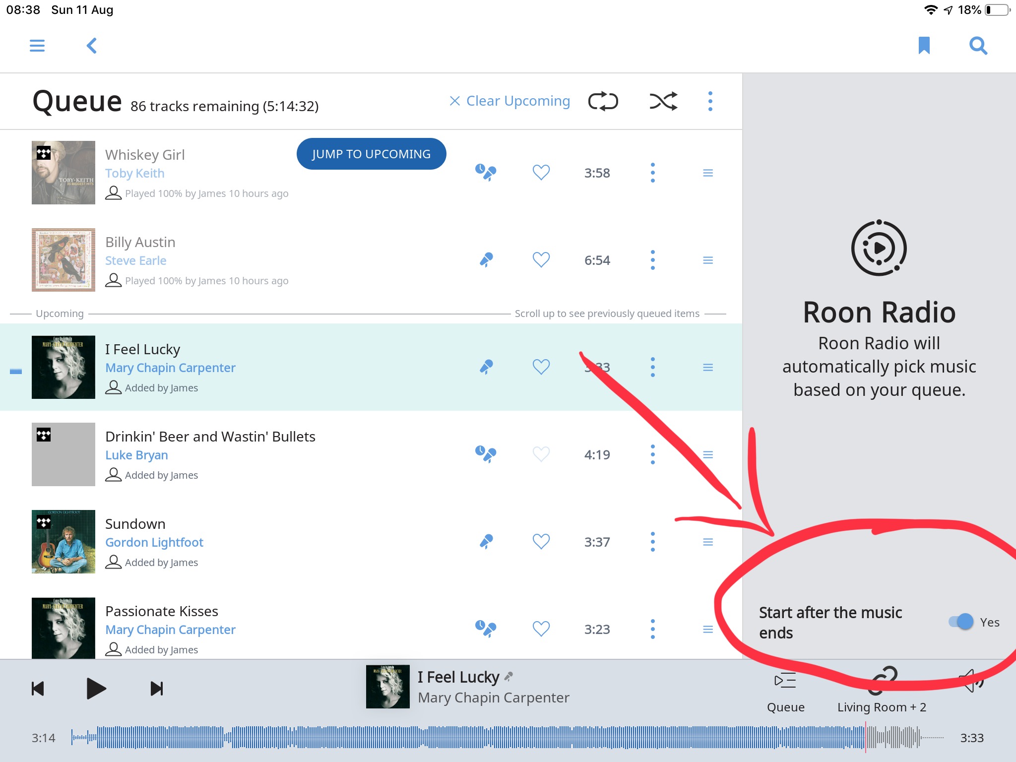Click the I Feel Lucky reorder handle

coord(708,367)
